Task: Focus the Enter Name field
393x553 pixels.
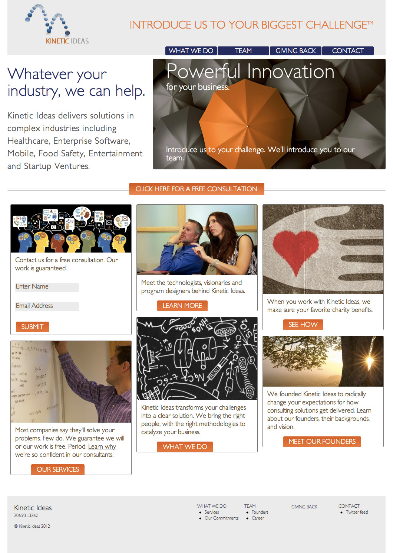Action: click(47, 287)
